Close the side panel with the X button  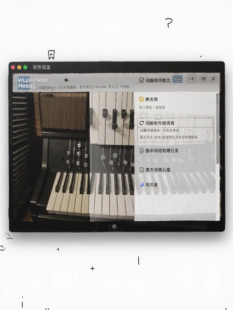click(213, 79)
